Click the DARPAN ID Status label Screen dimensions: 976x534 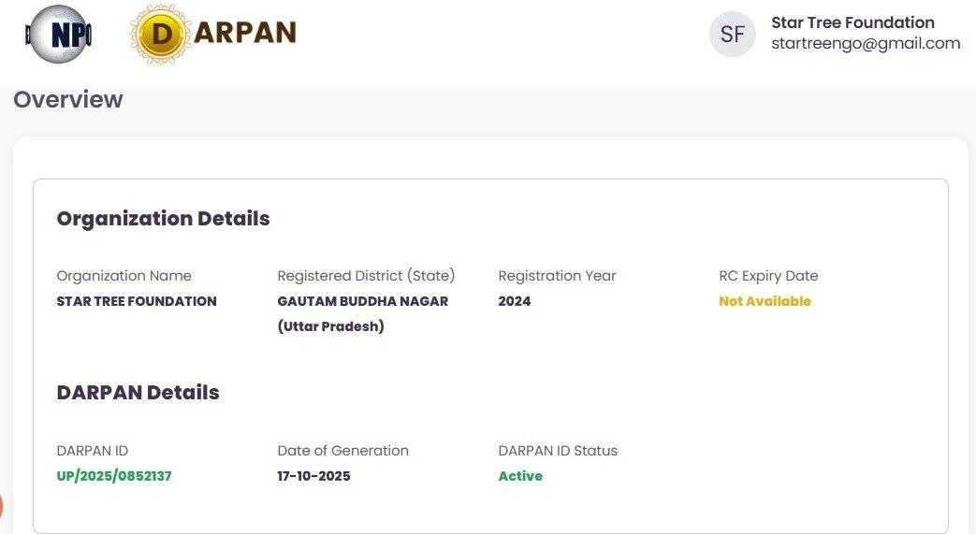click(x=558, y=451)
